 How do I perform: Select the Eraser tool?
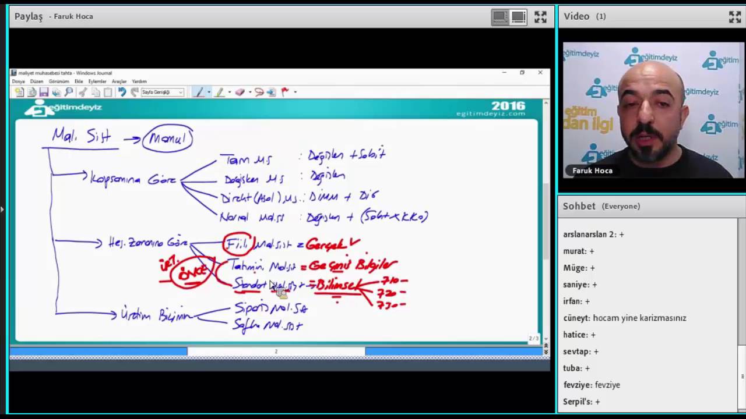tap(240, 92)
